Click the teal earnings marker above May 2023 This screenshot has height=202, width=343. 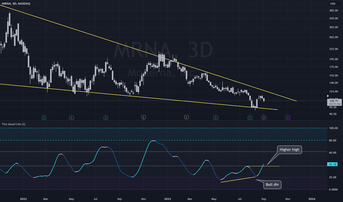click(216, 118)
